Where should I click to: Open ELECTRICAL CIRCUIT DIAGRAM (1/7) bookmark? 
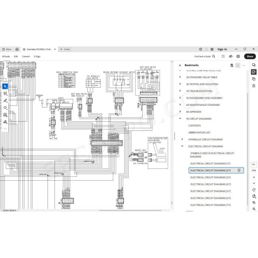tap(210, 164)
